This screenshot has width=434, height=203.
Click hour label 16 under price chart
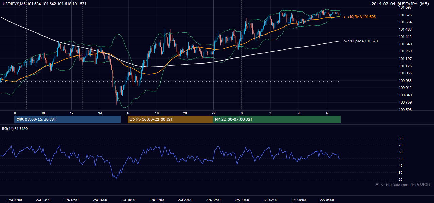pos(128,113)
